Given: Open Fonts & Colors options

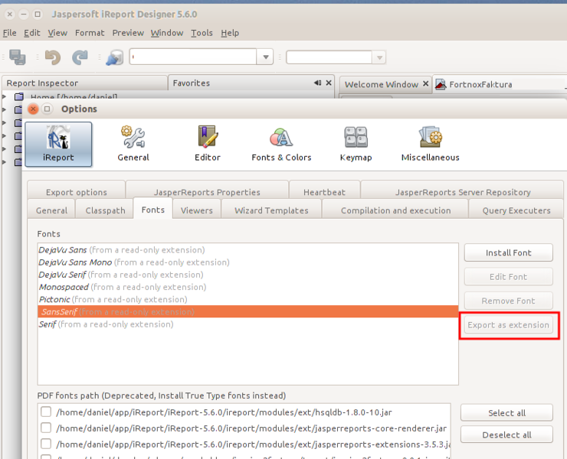Looking at the screenshot, I should click(281, 144).
